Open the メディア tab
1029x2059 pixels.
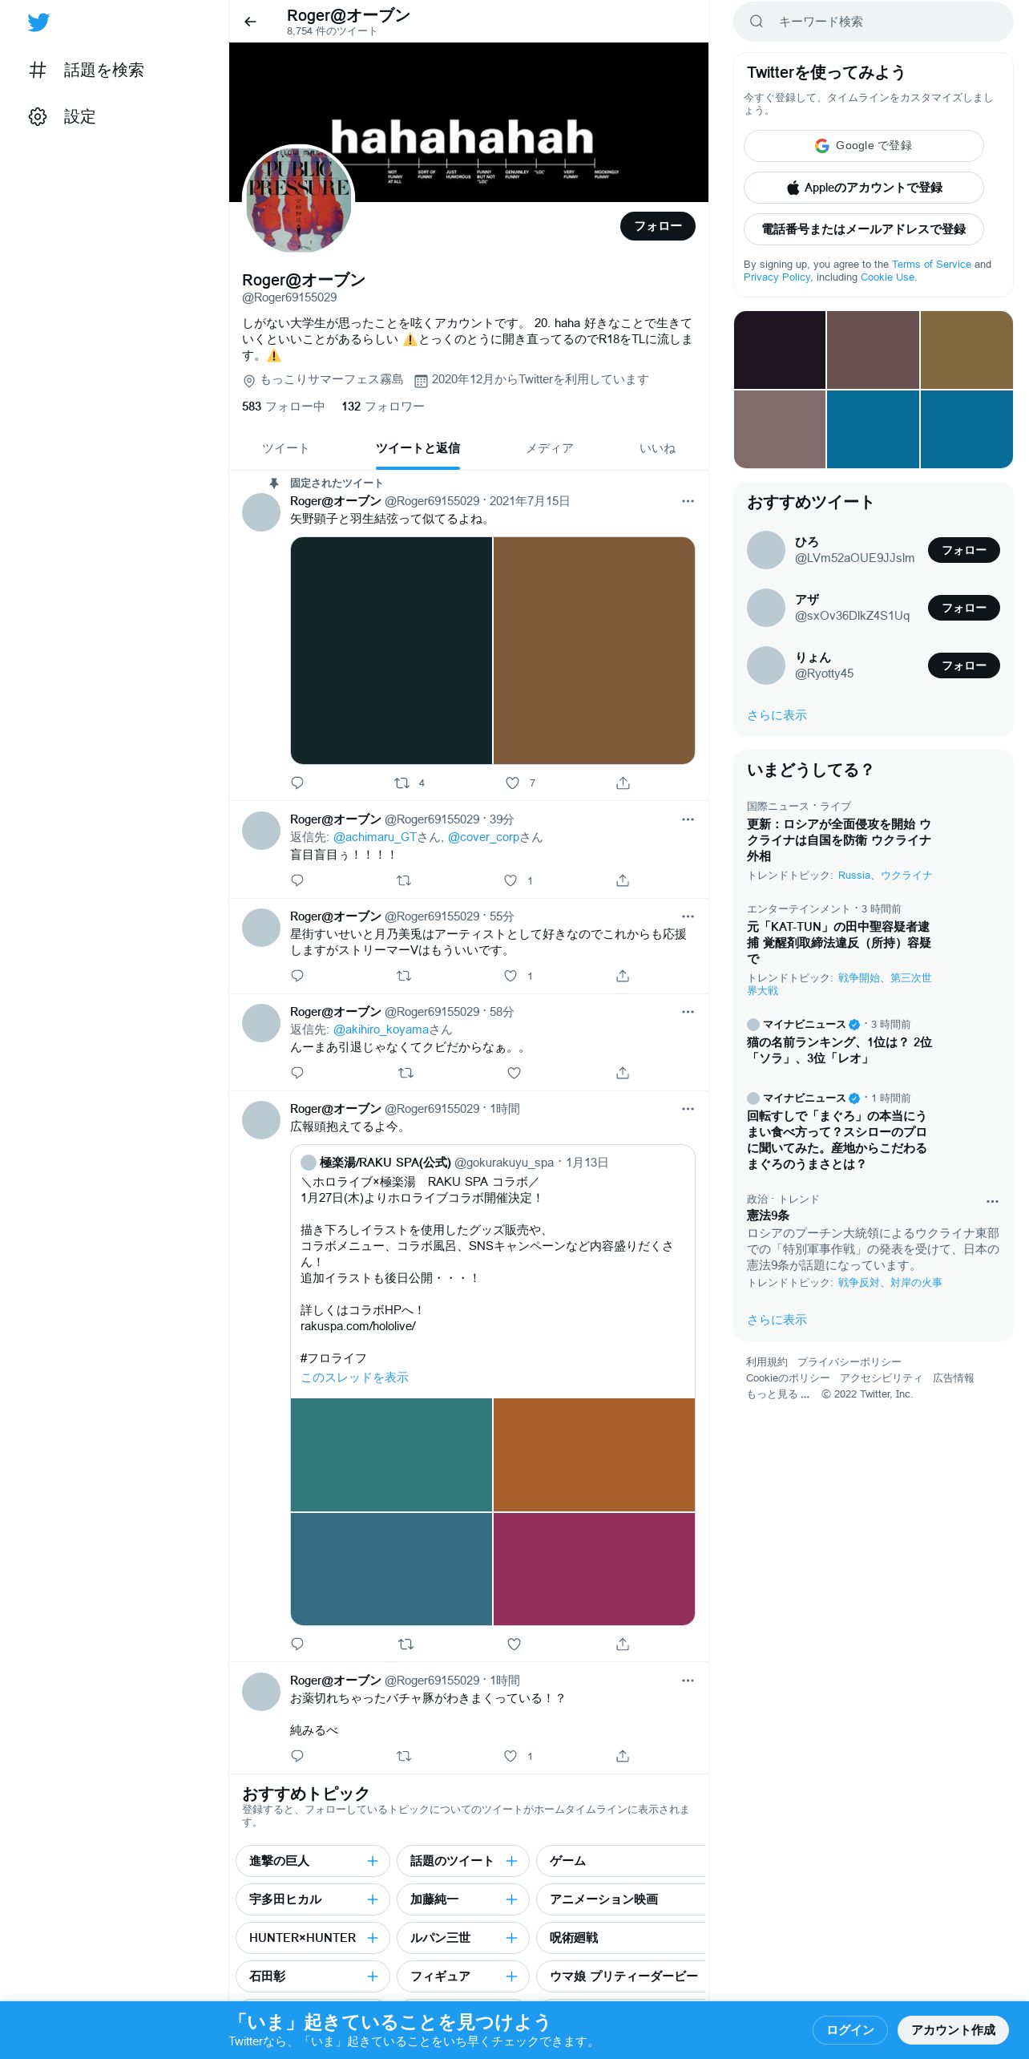(549, 448)
